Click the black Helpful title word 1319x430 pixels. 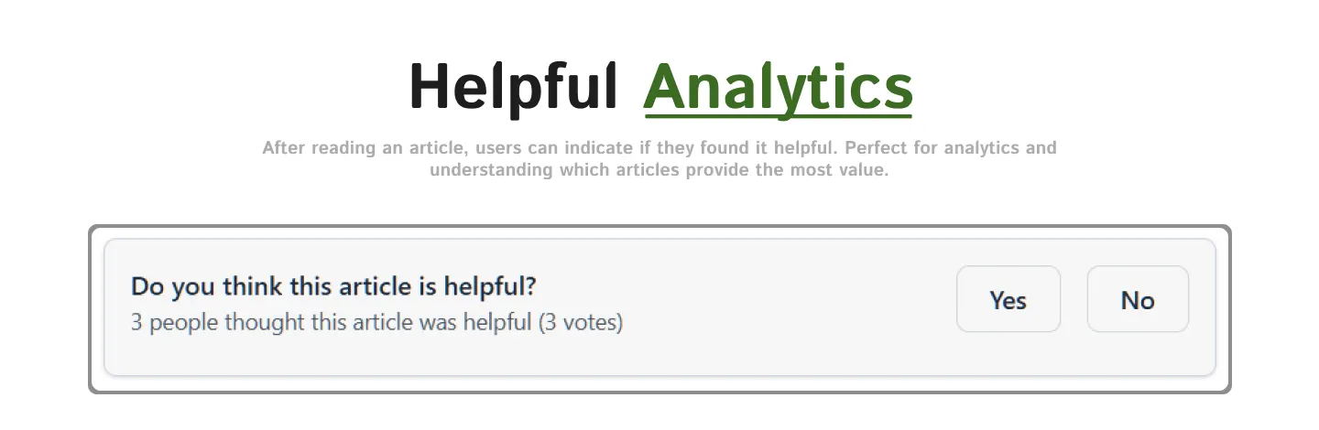pos(513,88)
